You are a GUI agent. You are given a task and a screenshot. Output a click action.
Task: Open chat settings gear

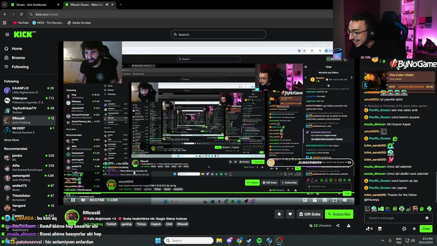point(414,229)
